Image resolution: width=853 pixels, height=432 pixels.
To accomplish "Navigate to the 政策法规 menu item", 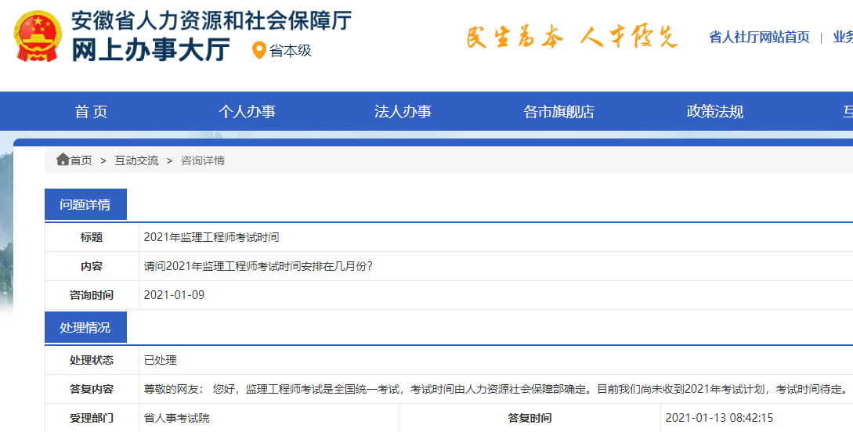I will pyautogui.click(x=714, y=112).
